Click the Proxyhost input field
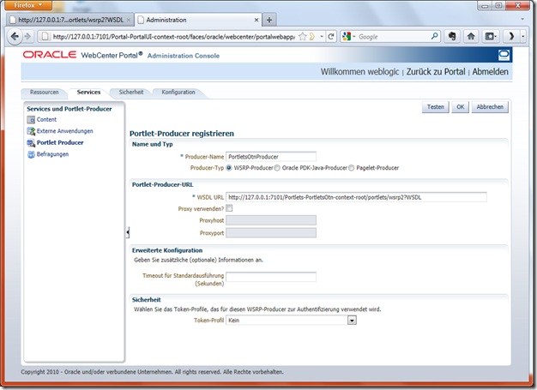This screenshot has width=537, height=390. pyautogui.click(x=271, y=220)
